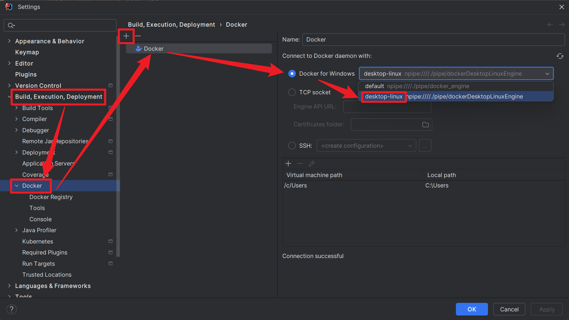
Task: Click the SSH configuration ellipsis button
Action: tap(425, 146)
